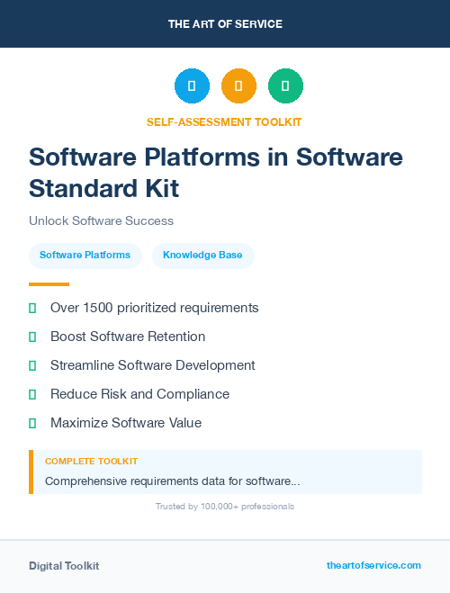Click the SELF-ASSESSMENT TOOLKIT label

[224, 122]
